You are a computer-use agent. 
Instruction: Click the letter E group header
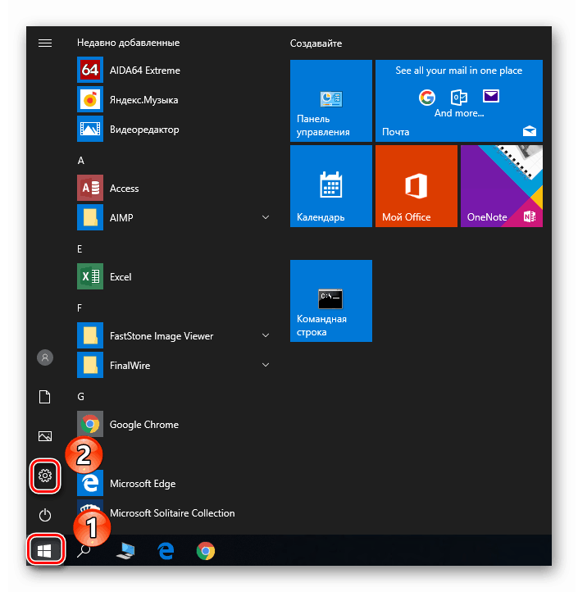[x=80, y=248]
